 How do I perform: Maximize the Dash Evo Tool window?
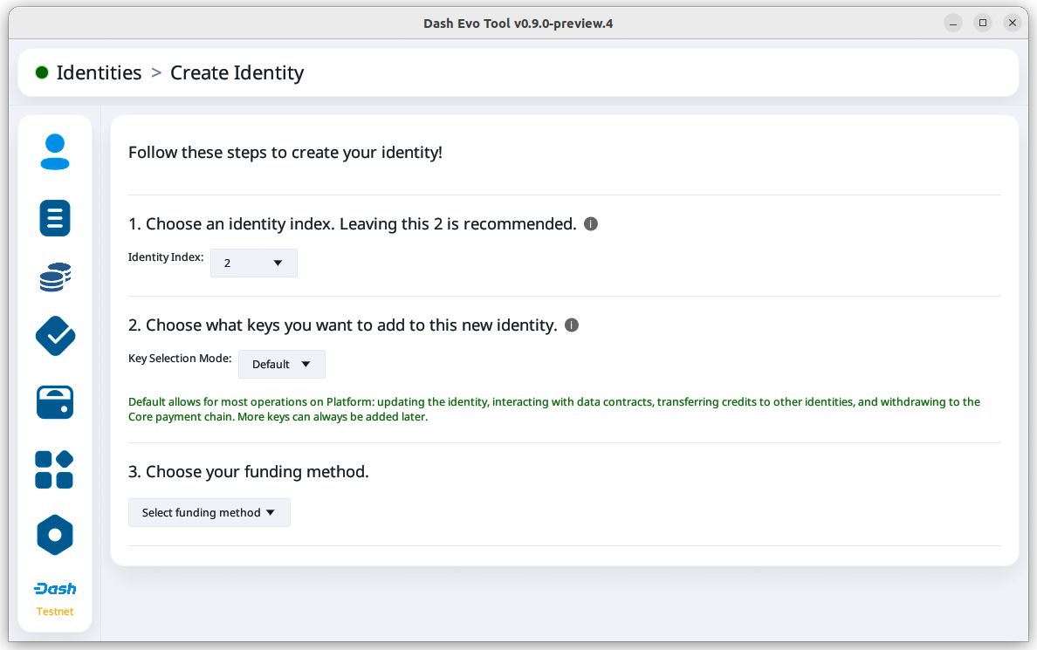[983, 24]
